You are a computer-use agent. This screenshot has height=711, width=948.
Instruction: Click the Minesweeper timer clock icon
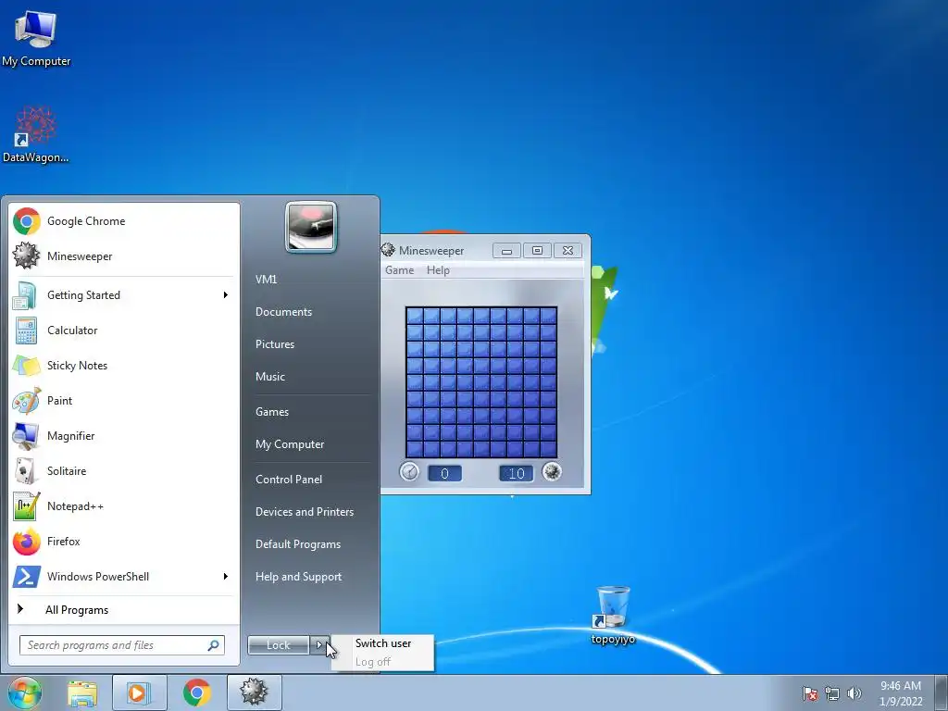point(409,472)
